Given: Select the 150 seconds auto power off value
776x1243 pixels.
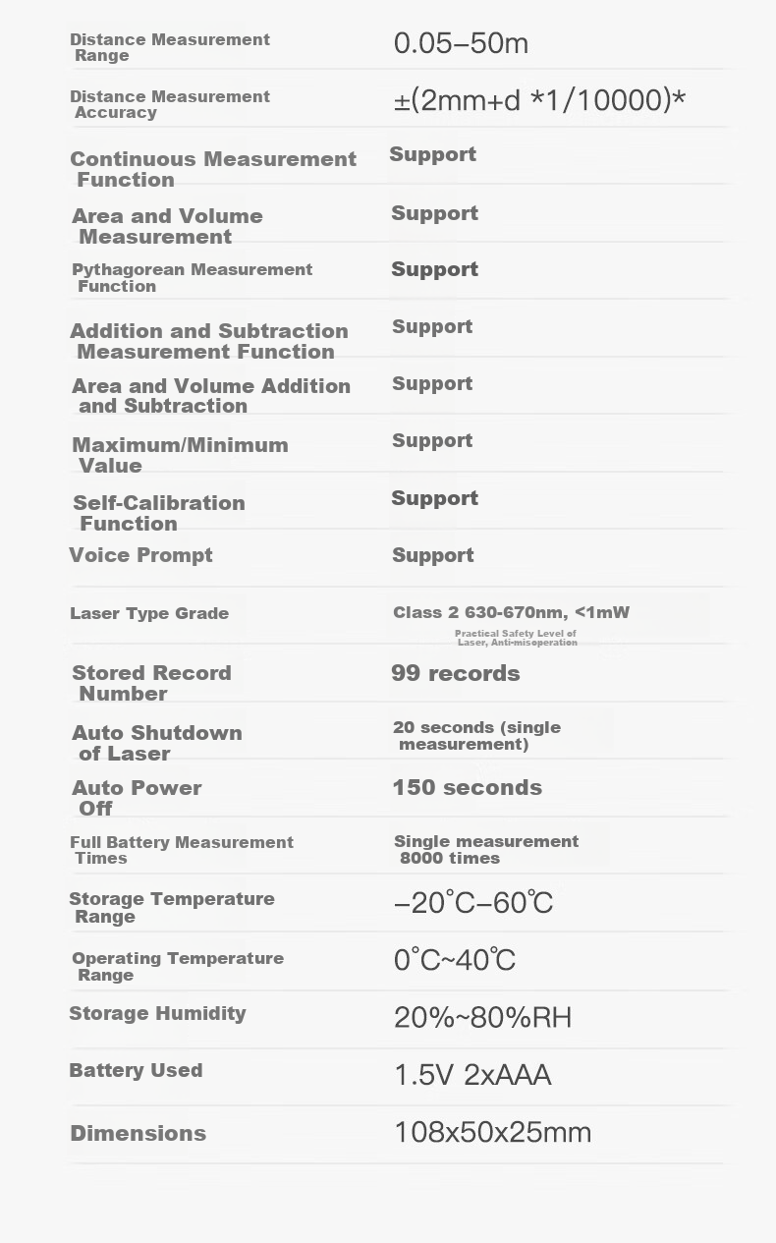Looking at the screenshot, I should tap(467, 787).
